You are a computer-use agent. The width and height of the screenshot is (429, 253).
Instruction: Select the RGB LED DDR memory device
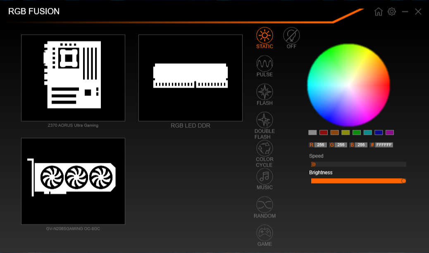point(191,78)
